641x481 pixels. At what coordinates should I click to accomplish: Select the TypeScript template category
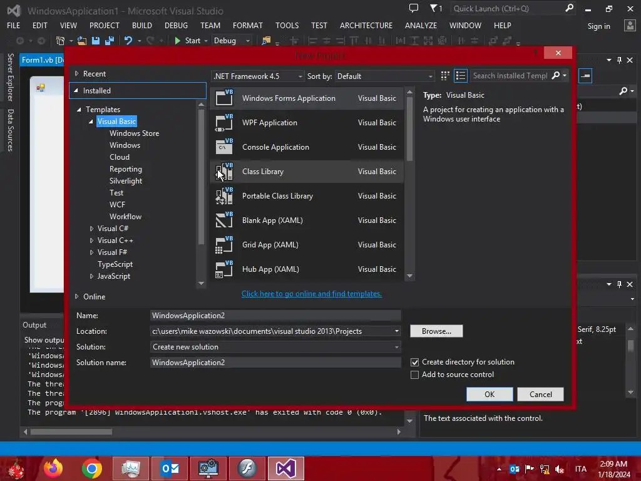point(115,264)
